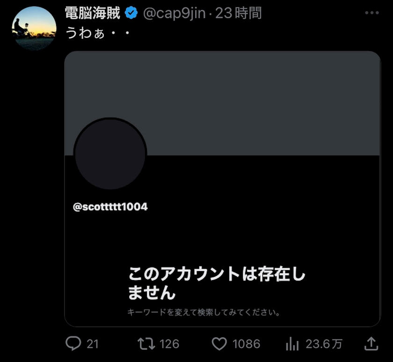Image resolution: width=393 pixels, height=362 pixels.
Task: Click the like count 1086
Action: click(x=246, y=344)
